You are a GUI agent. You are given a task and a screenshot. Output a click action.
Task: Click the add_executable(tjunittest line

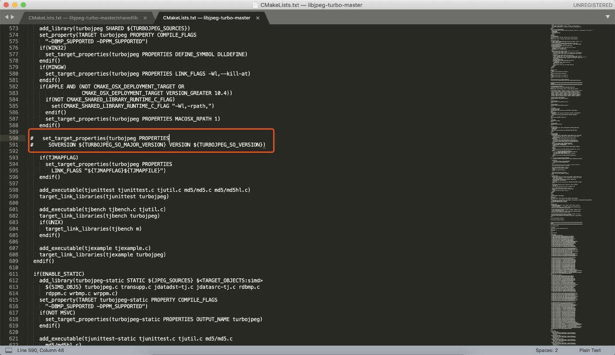point(145,190)
